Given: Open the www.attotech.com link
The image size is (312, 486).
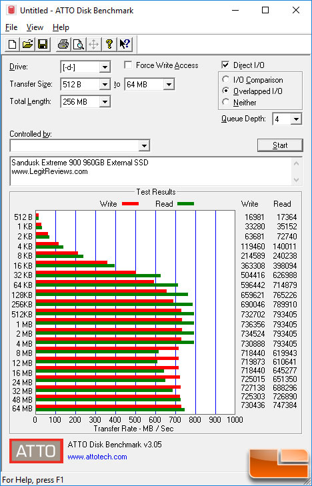Looking at the screenshot, I should click(x=97, y=457).
